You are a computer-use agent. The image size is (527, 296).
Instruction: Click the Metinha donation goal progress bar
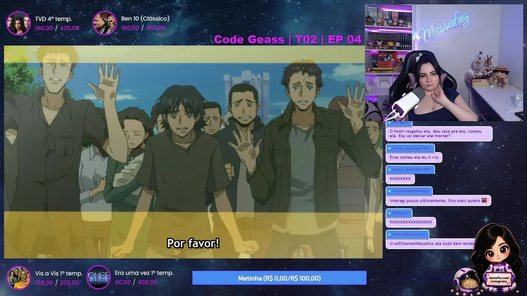(x=279, y=278)
